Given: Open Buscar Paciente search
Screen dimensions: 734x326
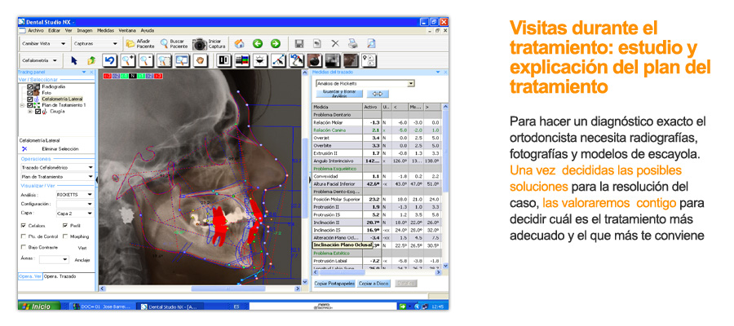Looking at the screenshot, I should pyautogui.click(x=174, y=44).
